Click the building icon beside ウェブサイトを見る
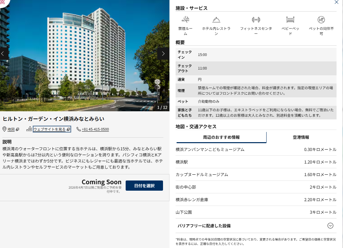 click(29, 129)
